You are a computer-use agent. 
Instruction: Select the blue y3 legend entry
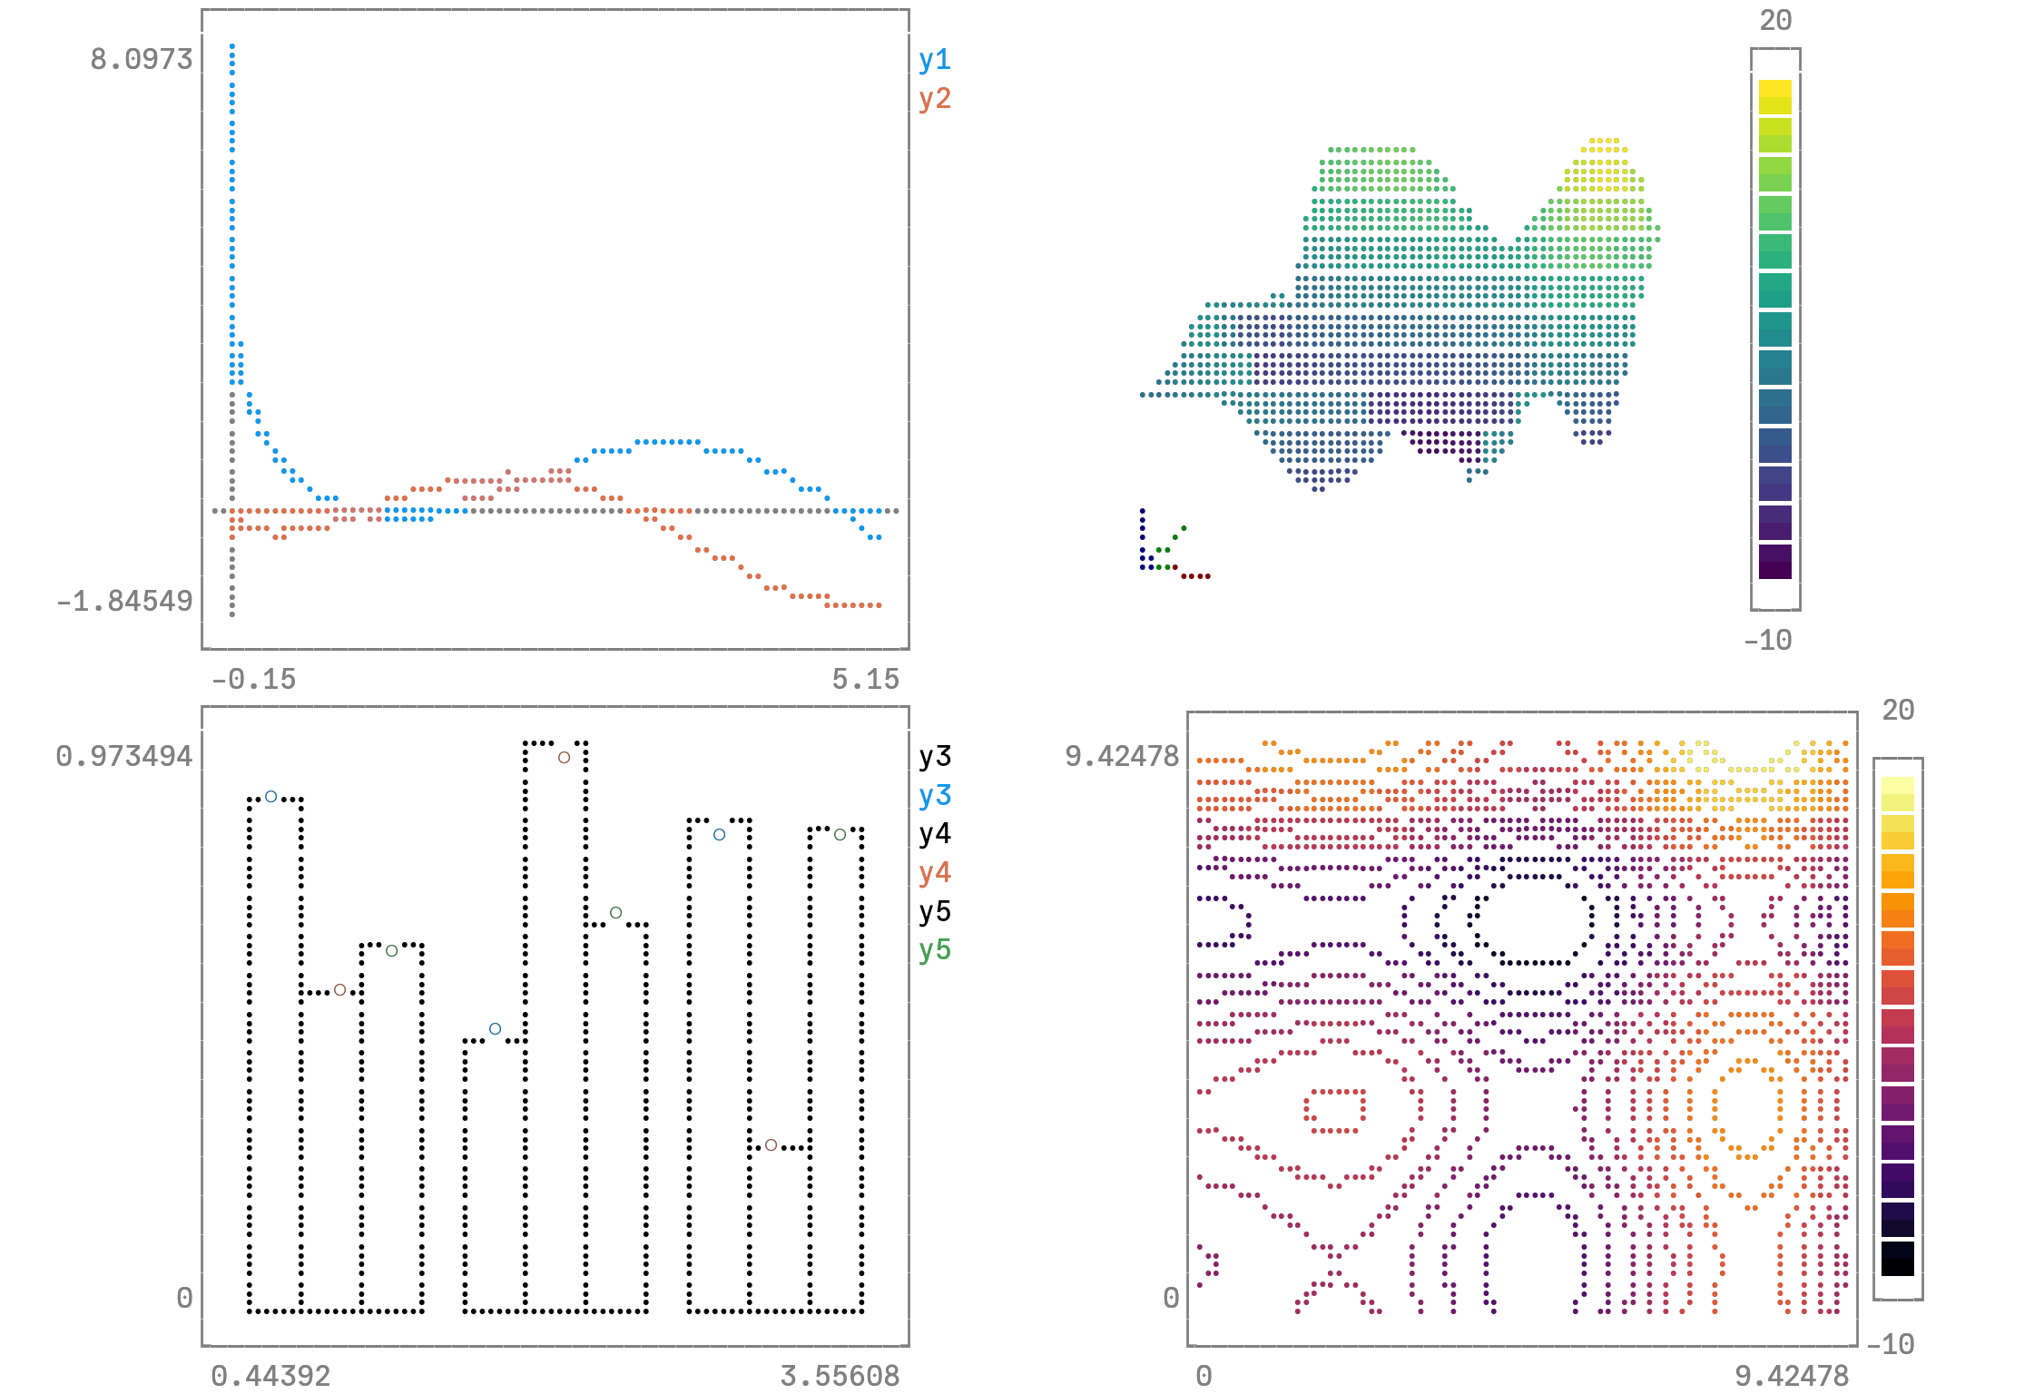(934, 795)
